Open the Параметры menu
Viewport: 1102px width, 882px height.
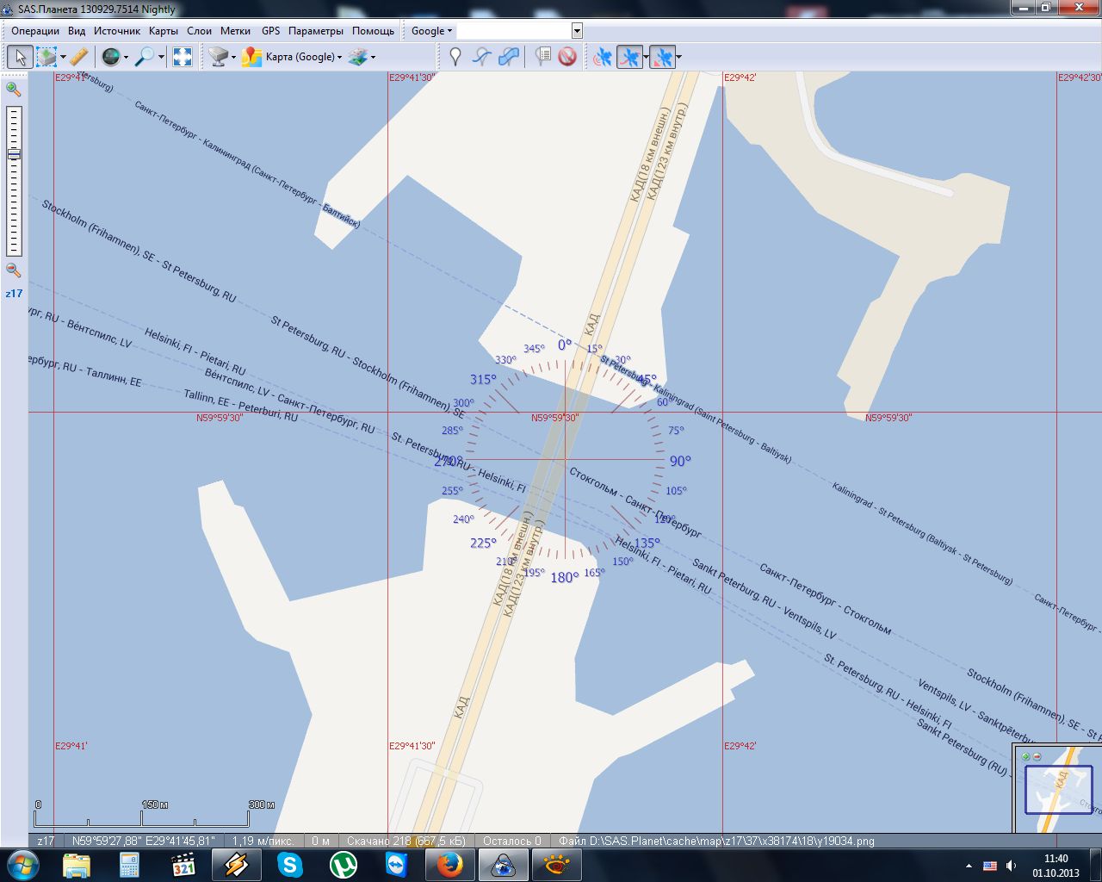tap(315, 31)
